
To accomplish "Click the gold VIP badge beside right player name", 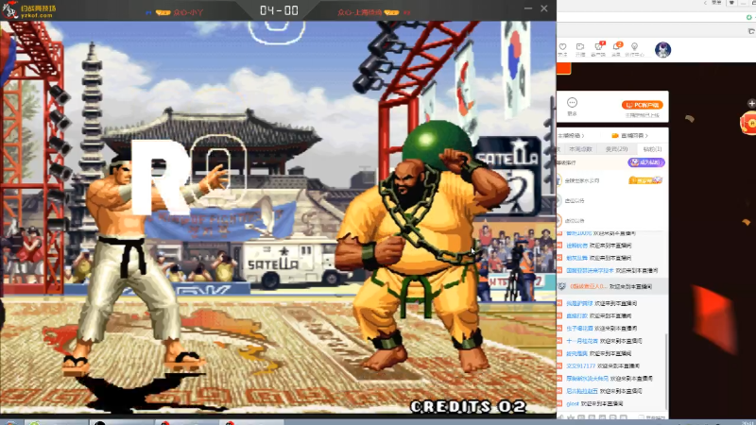I will pyautogui.click(x=391, y=12).
